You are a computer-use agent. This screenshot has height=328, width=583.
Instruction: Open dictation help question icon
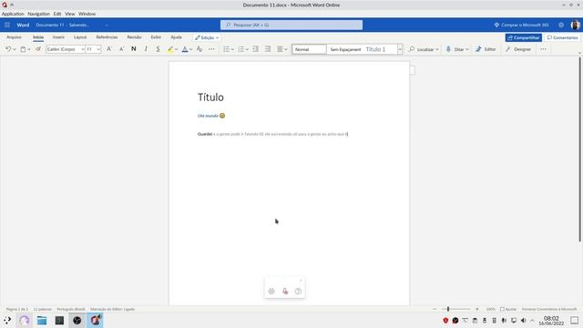tap(298, 292)
